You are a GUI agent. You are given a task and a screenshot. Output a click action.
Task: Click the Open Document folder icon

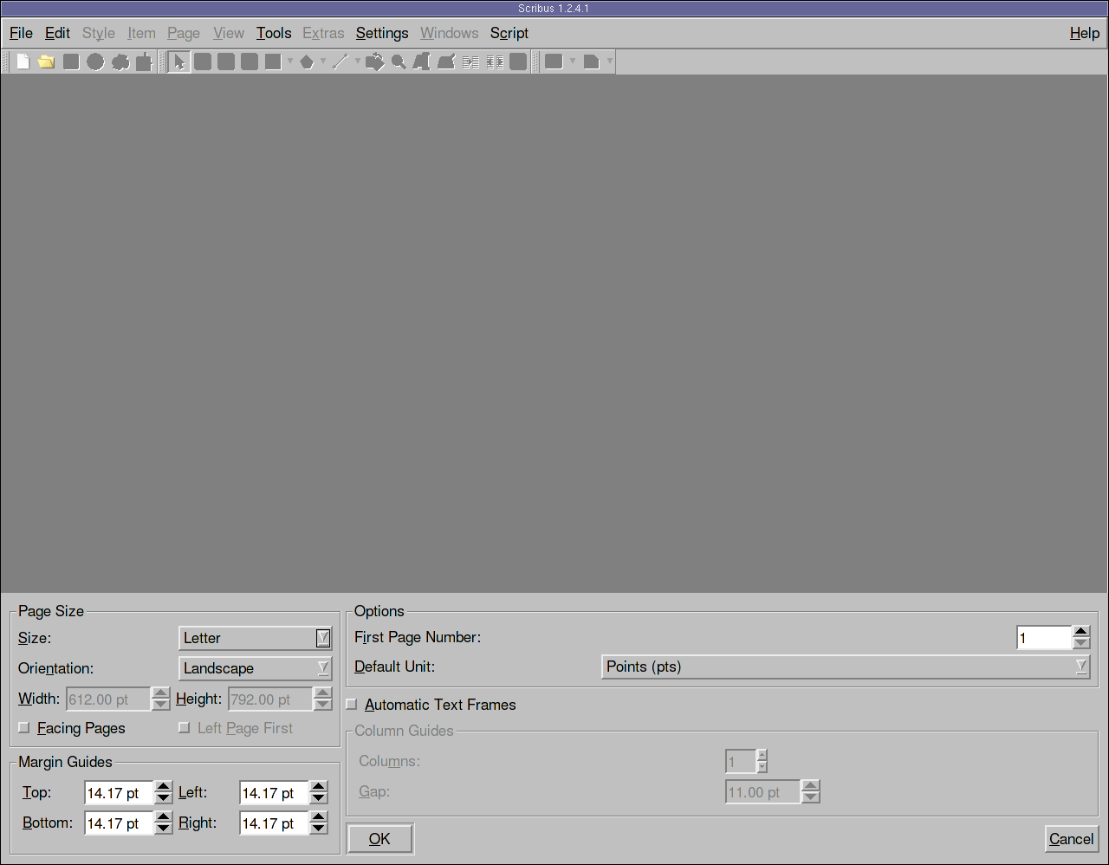[x=46, y=62]
